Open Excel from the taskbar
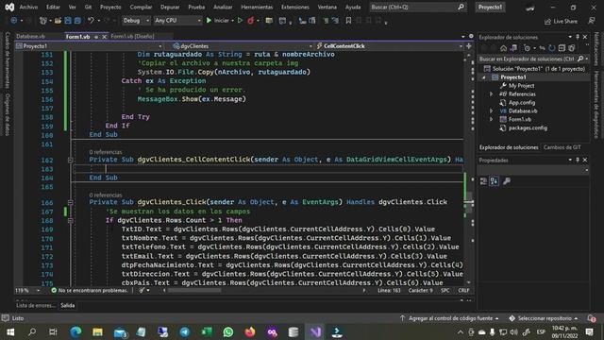Viewport: 604px width, 340px height. tap(207, 331)
